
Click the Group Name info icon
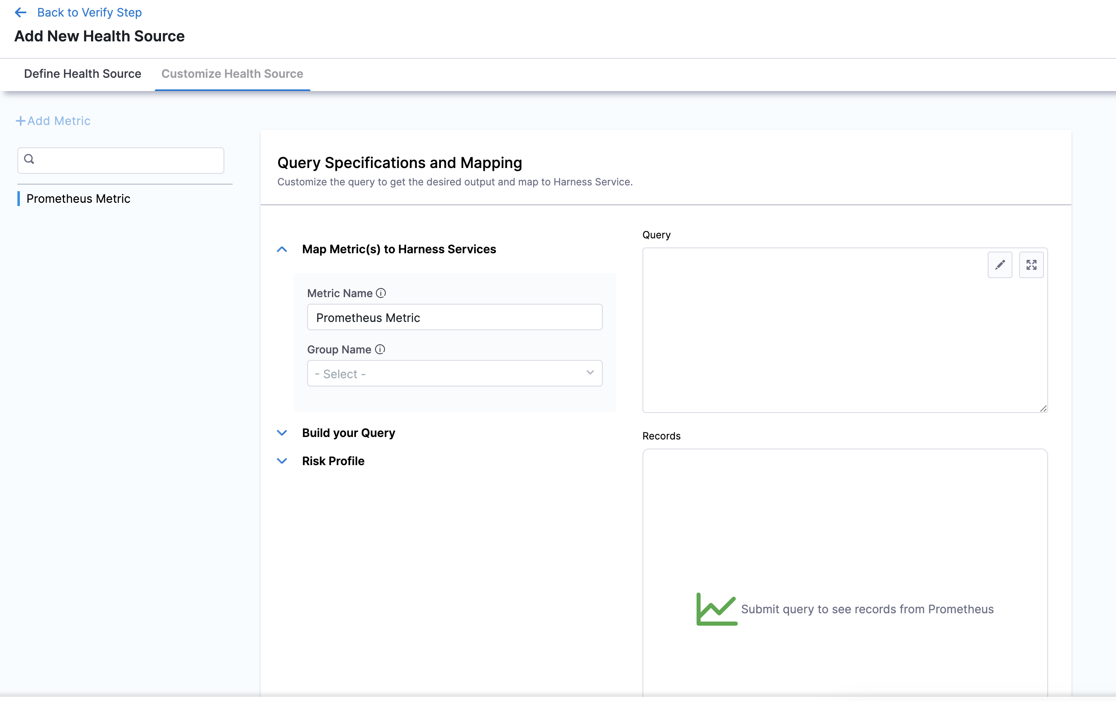click(x=380, y=349)
